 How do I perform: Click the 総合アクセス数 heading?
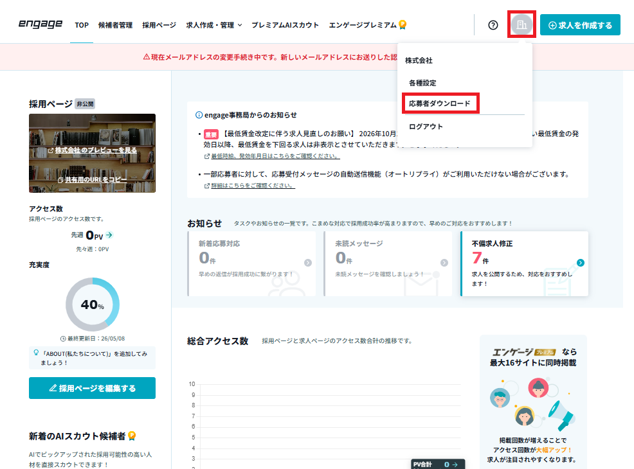(217, 341)
